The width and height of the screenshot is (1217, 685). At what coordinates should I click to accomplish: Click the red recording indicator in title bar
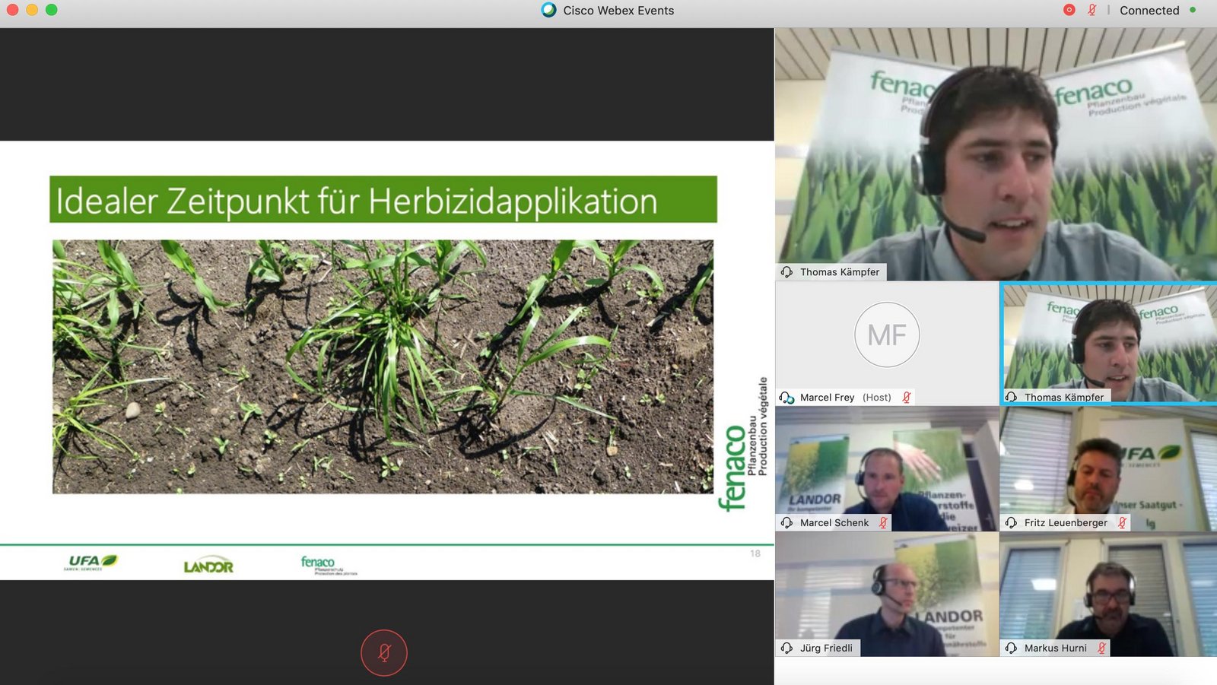point(1069,10)
